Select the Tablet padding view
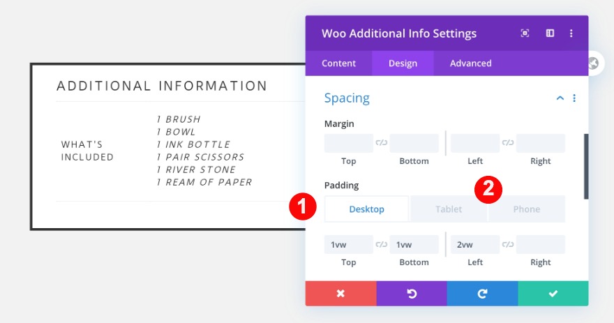The image size is (614, 323). coord(449,209)
